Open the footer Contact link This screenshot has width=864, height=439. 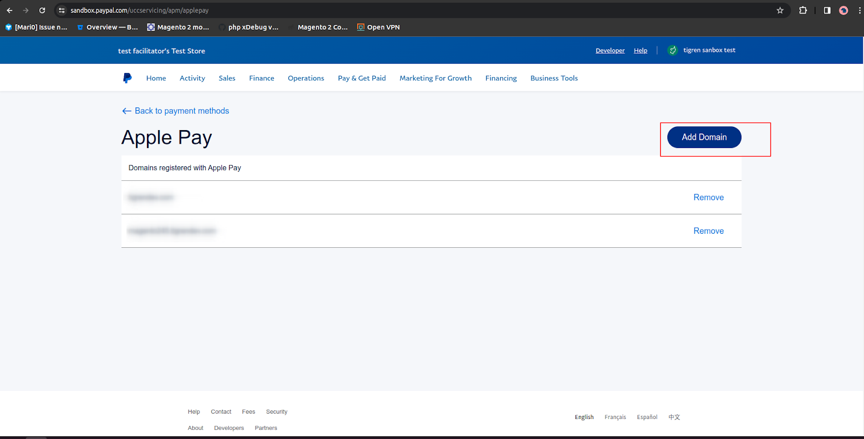(221, 411)
